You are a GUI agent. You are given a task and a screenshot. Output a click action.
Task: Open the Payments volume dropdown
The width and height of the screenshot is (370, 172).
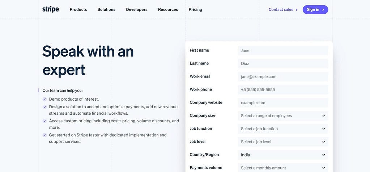(283, 168)
